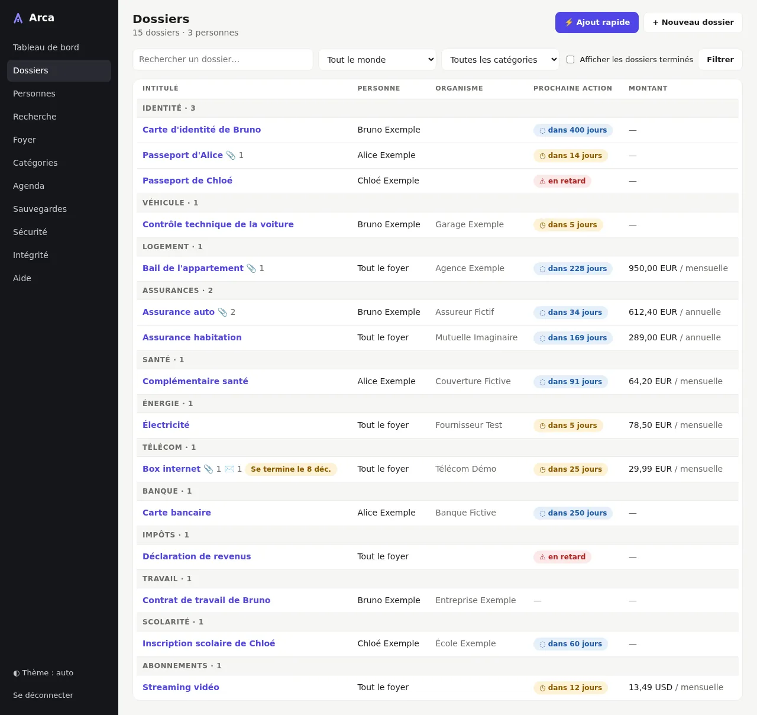Click the Nouveau dossier button
Screen dimensions: 757x715
693,22
